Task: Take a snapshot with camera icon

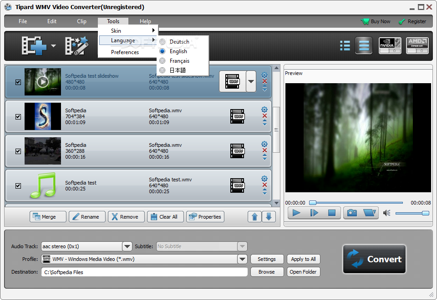Action: [x=352, y=213]
